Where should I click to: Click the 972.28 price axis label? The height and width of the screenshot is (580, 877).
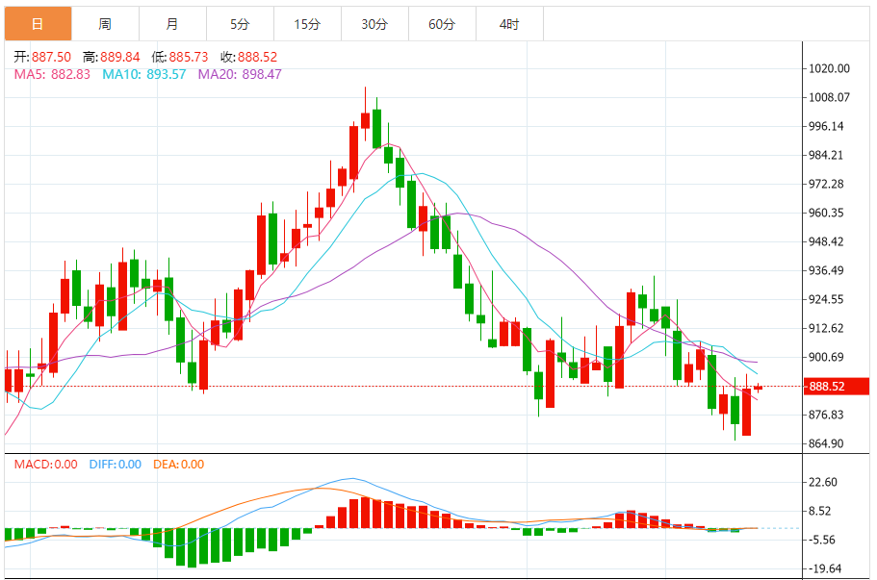coord(826,184)
